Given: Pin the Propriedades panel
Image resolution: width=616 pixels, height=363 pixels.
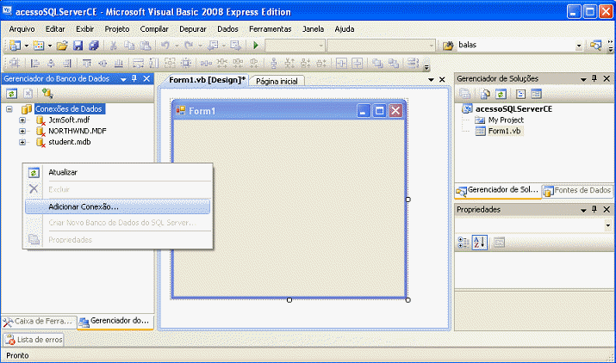Looking at the screenshot, I should point(594,210).
